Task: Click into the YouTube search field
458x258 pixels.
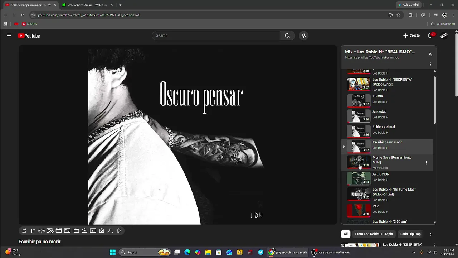Action: 216,35
